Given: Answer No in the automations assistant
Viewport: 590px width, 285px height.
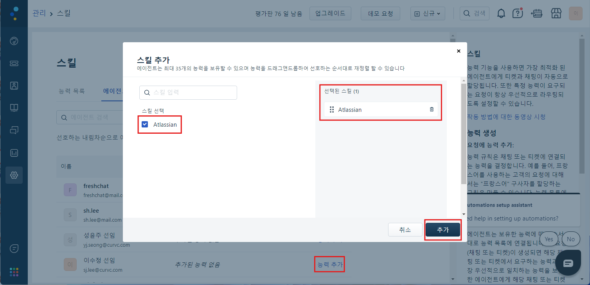Looking at the screenshot, I should [x=571, y=239].
